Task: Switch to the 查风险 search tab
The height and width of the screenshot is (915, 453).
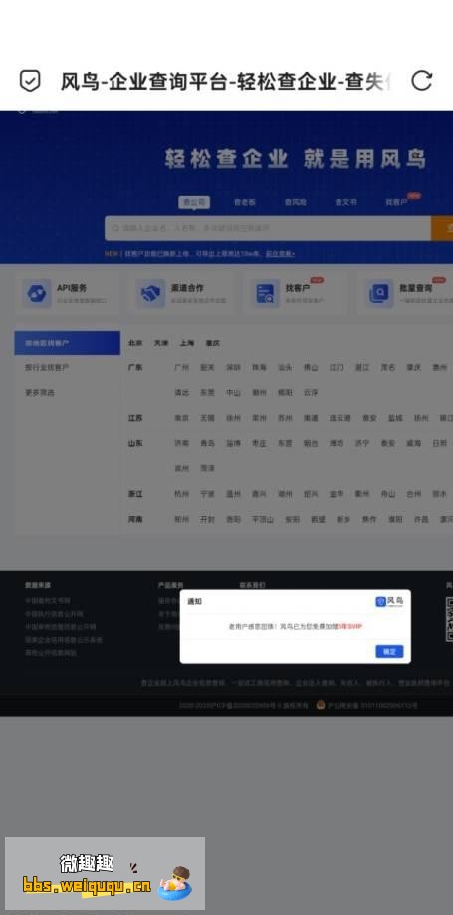Action: [296, 202]
